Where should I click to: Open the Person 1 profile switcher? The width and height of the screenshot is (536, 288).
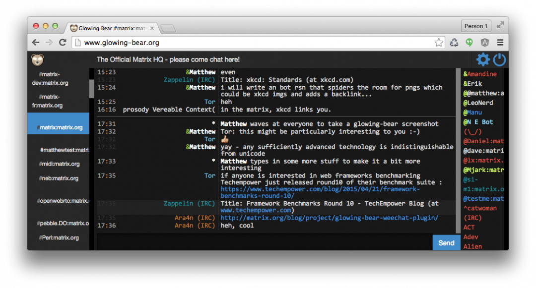475,26
